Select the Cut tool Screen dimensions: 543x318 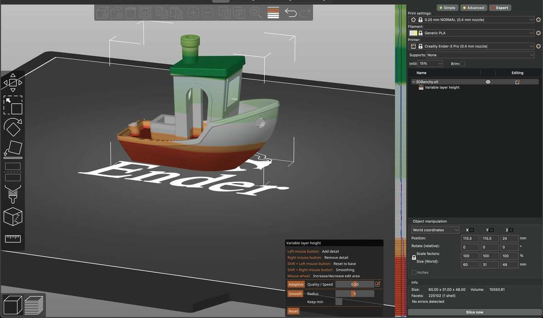click(13, 171)
